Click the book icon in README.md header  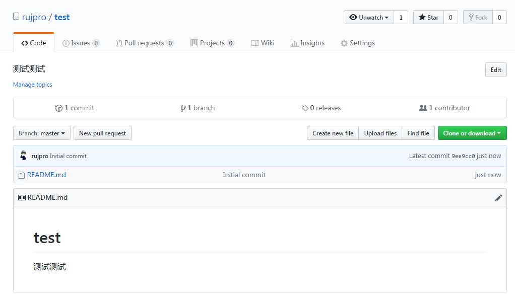[22, 198]
